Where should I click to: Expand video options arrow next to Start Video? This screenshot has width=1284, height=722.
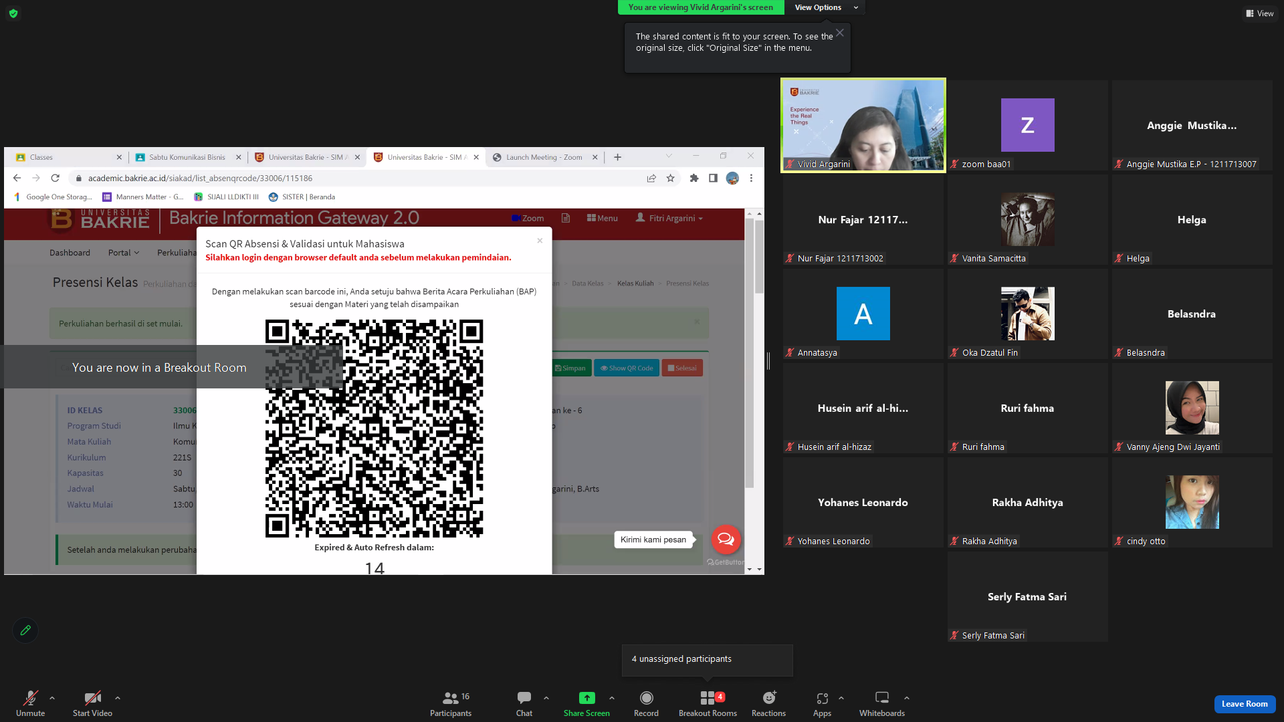tap(118, 698)
